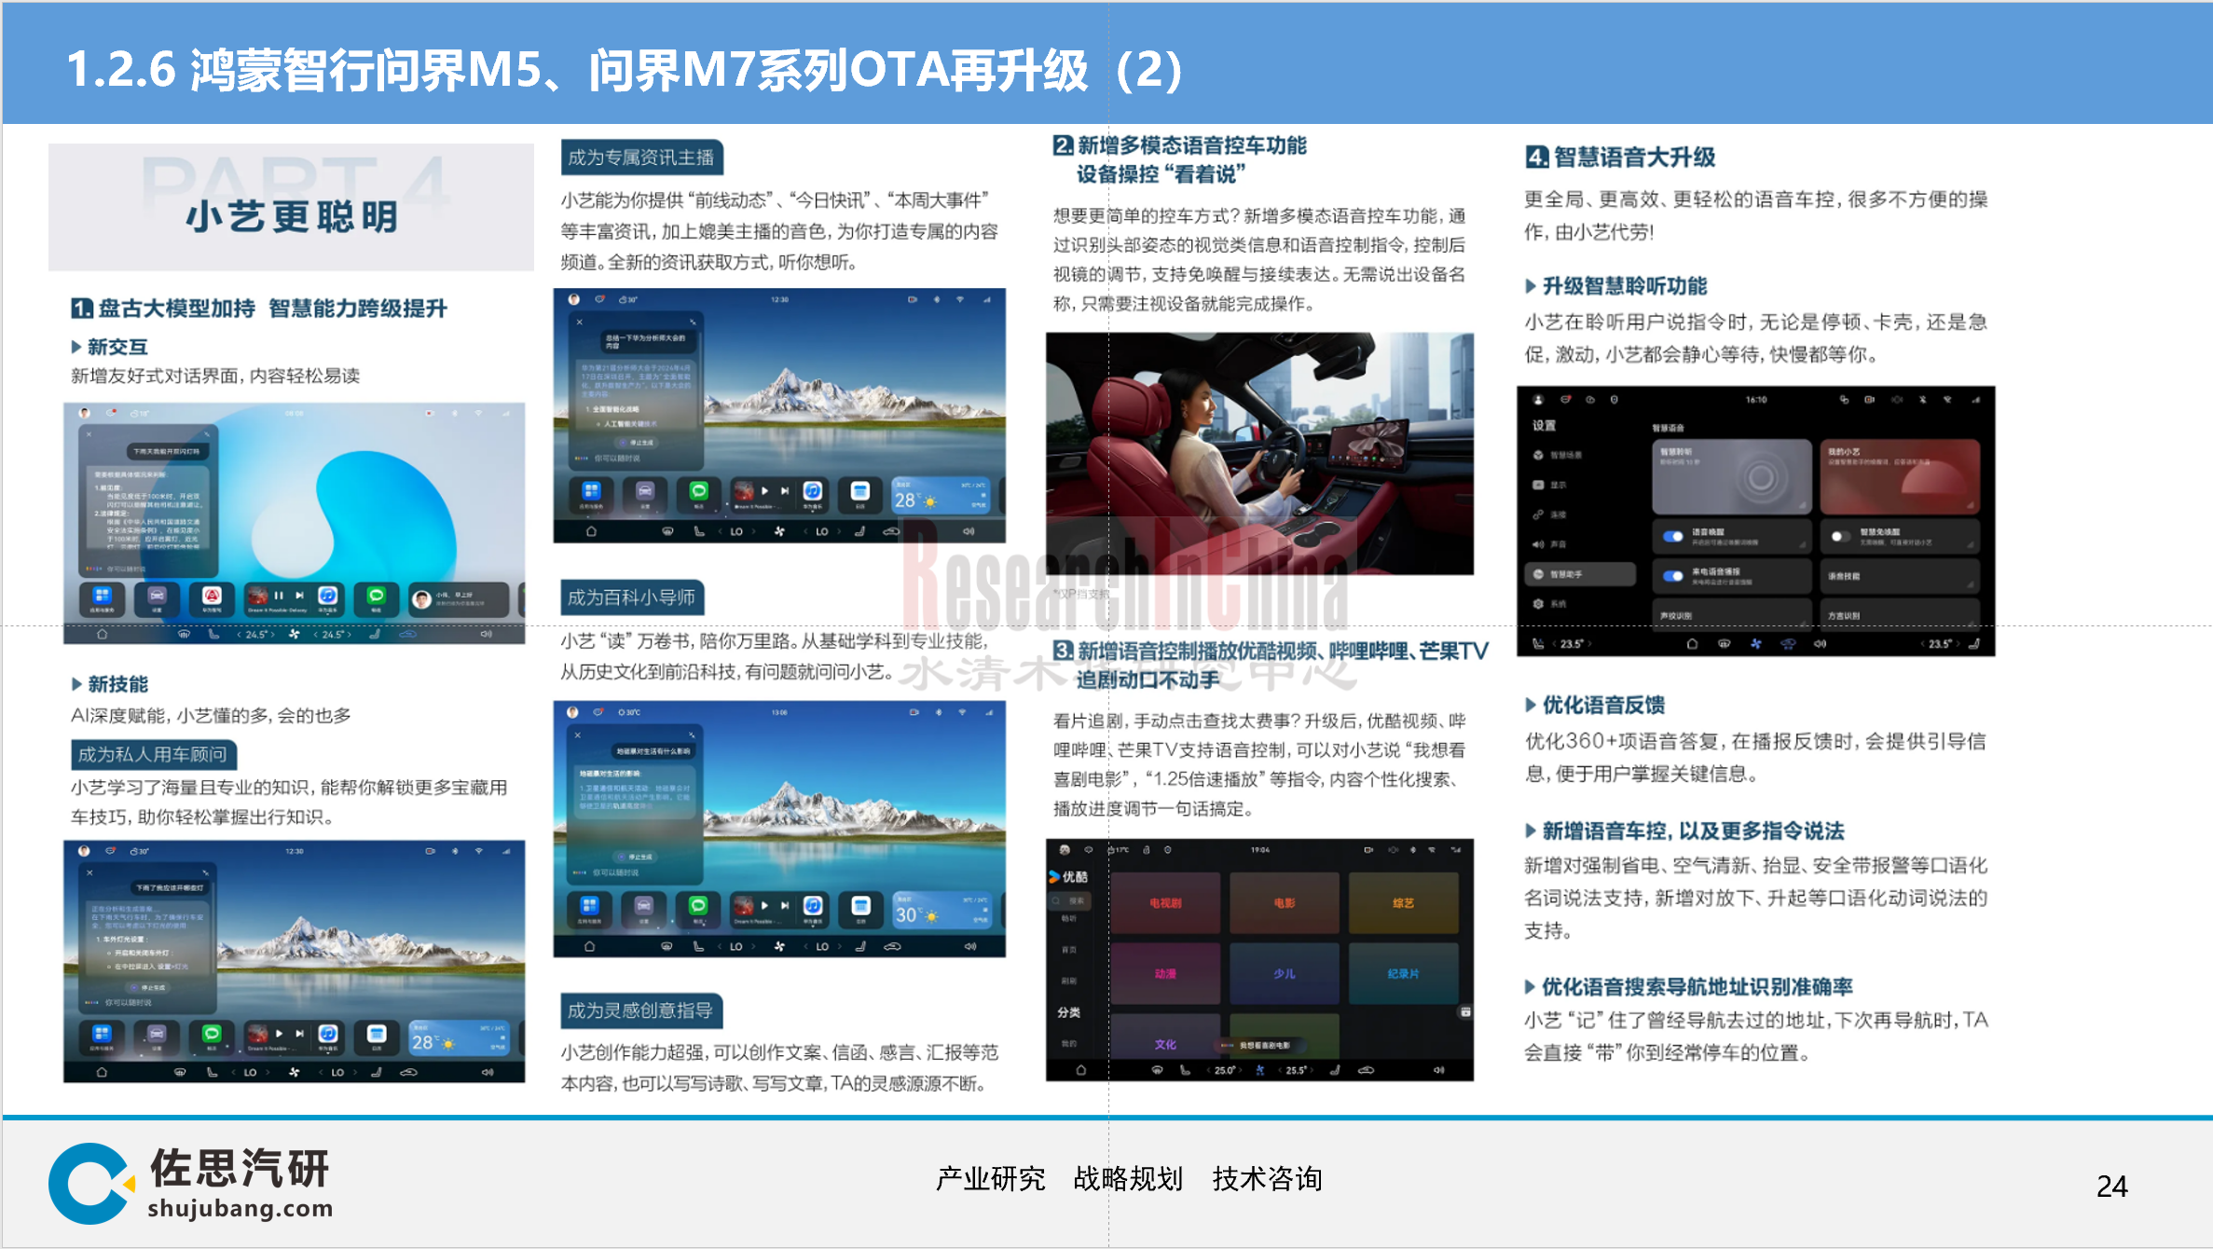The height and width of the screenshot is (1249, 2213).
Task: Click 技术咨询 in the footer
Action: tap(1267, 1179)
